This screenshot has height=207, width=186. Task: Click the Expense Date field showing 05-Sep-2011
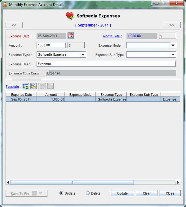click(51, 36)
